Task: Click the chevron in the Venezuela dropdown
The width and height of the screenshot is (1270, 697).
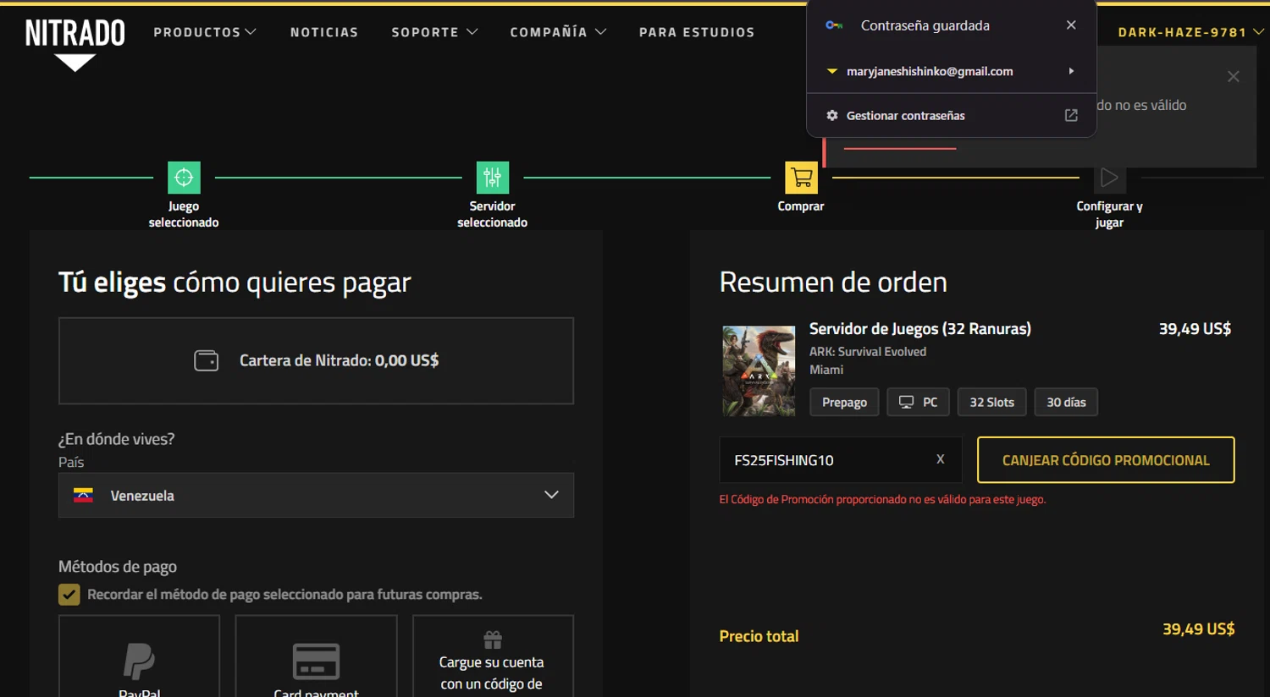Action: click(551, 495)
